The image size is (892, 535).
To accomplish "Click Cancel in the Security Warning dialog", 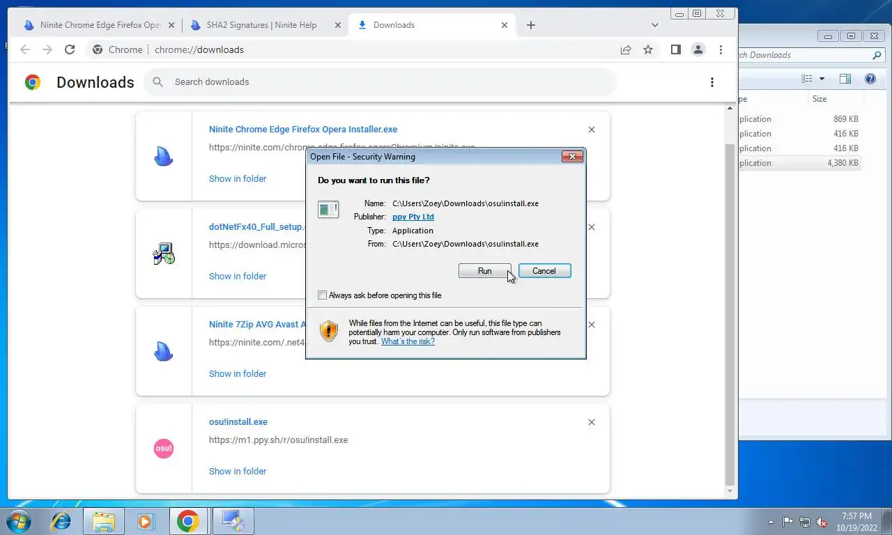I will tap(544, 271).
